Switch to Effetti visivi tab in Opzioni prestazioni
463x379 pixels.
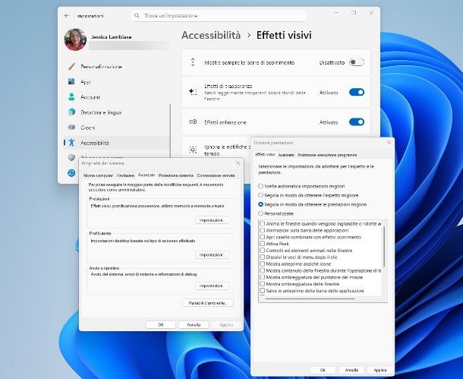pos(265,154)
